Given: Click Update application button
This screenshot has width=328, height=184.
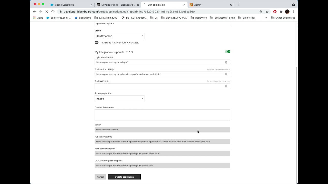Looking at the screenshot, I should coord(124,177).
